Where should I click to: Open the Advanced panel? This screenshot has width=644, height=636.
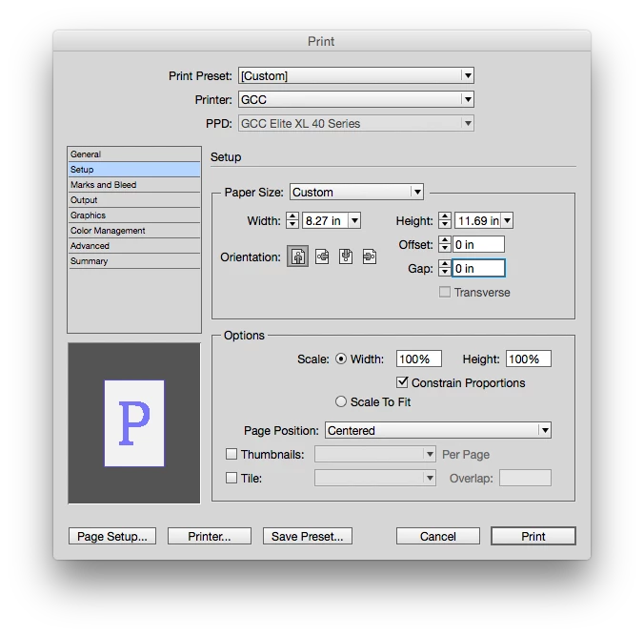click(134, 245)
